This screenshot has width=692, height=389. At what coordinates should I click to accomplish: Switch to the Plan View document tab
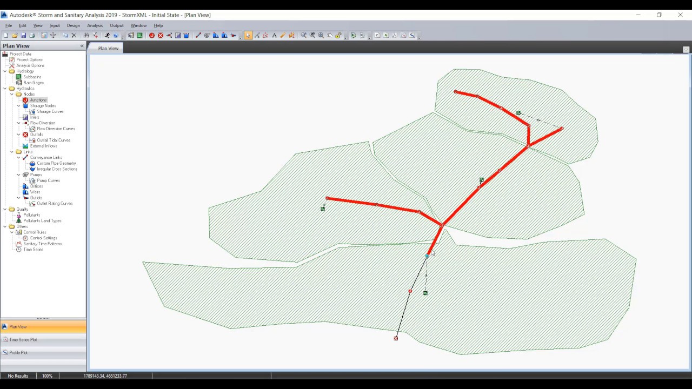pyautogui.click(x=108, y=48)
